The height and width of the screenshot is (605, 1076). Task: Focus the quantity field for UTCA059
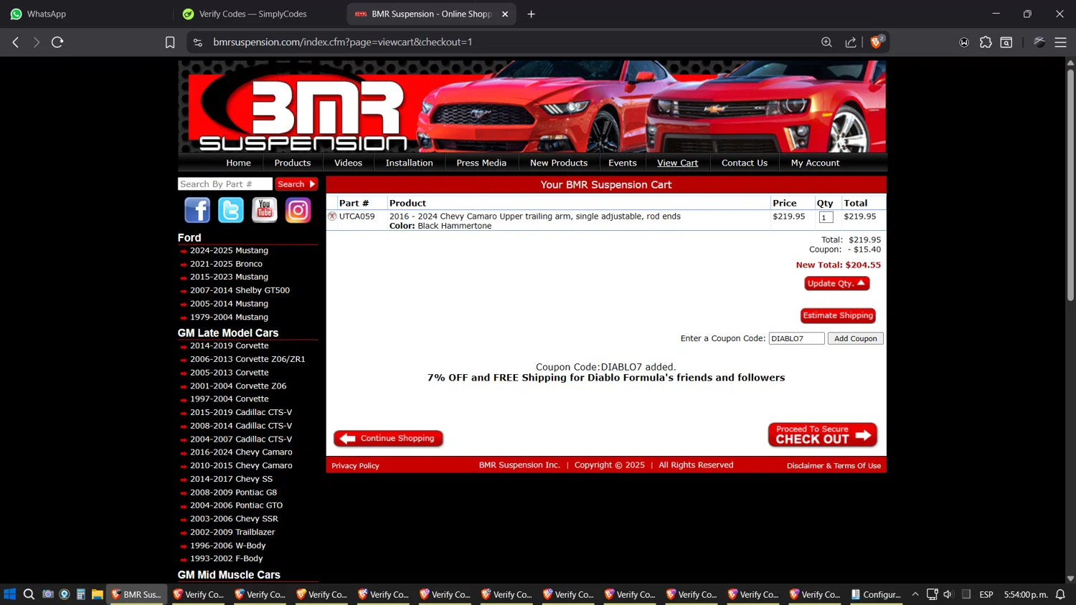click(826, 217)
